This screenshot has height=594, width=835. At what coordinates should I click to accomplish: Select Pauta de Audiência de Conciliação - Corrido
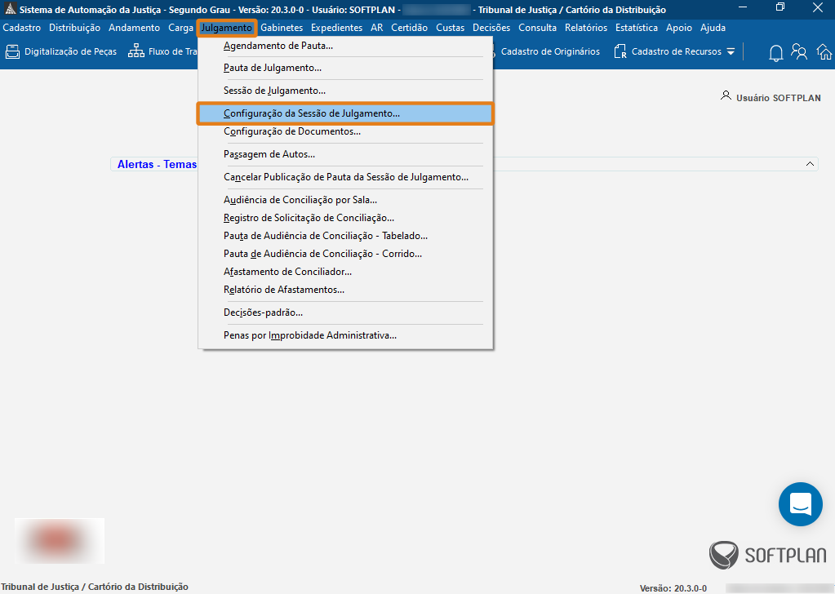click(x=345, y=254)
